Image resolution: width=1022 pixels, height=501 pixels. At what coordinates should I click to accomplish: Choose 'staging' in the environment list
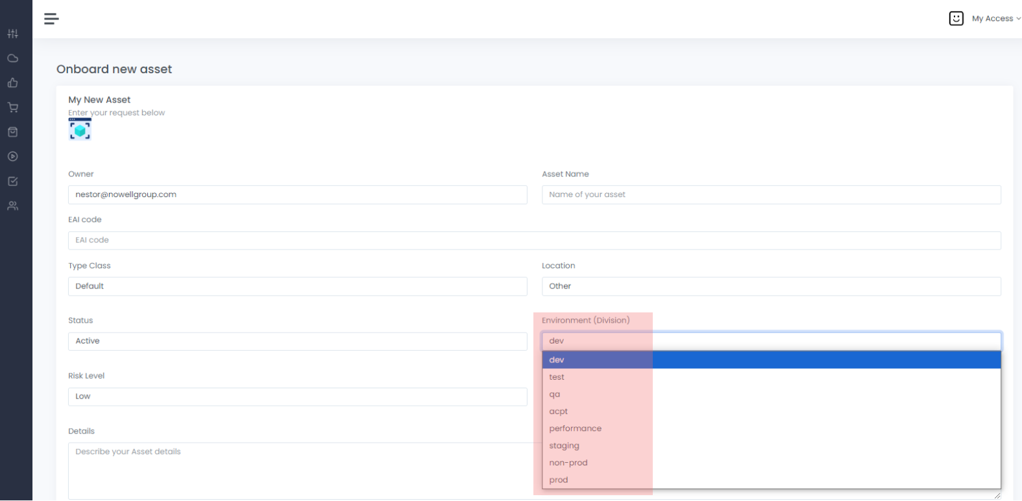click(564, 446)
